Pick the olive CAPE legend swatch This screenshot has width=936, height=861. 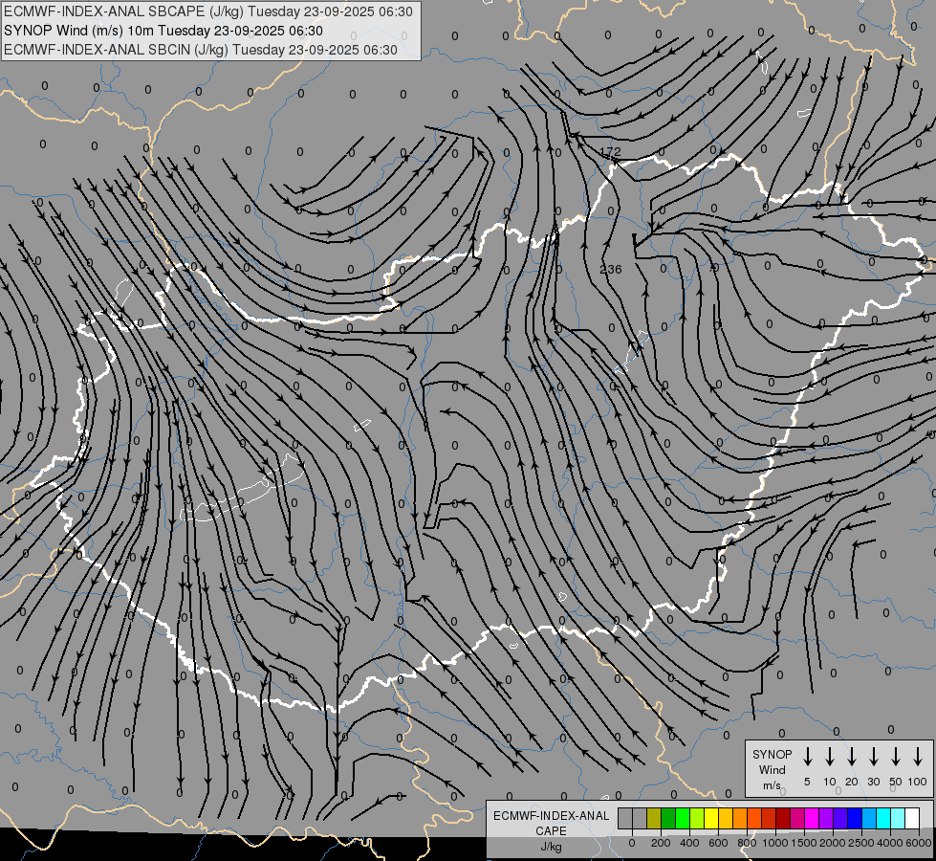point(654,819)
